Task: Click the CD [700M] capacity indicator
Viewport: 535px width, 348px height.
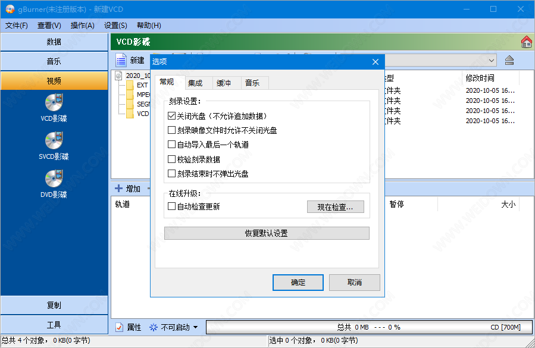Action: click(505, 328)
